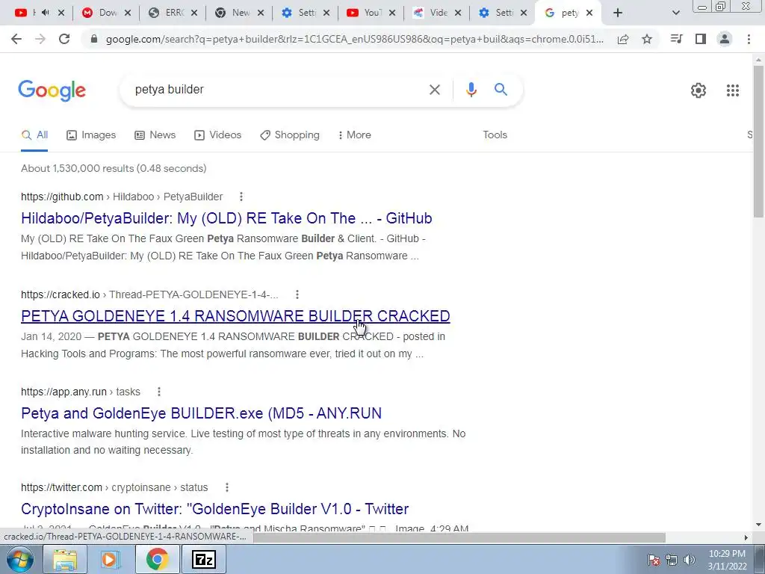
Task: Click the horizontal scrollbar thumb
Action: click(459, 537)
